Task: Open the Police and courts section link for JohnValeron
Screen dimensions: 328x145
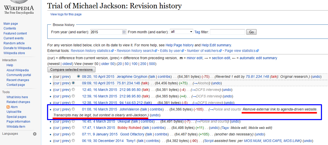Action: pyautogui.click(x=228, y=109)
